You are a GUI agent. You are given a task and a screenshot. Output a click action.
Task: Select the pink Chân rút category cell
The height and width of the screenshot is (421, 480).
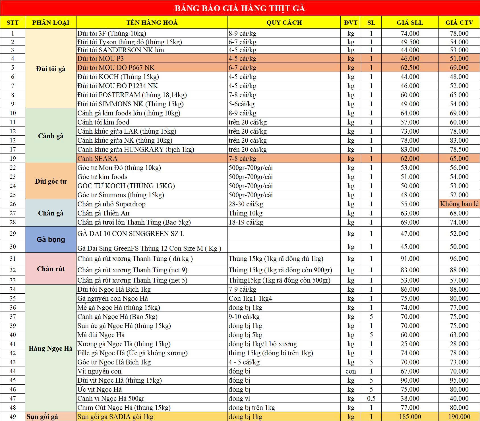51,269
